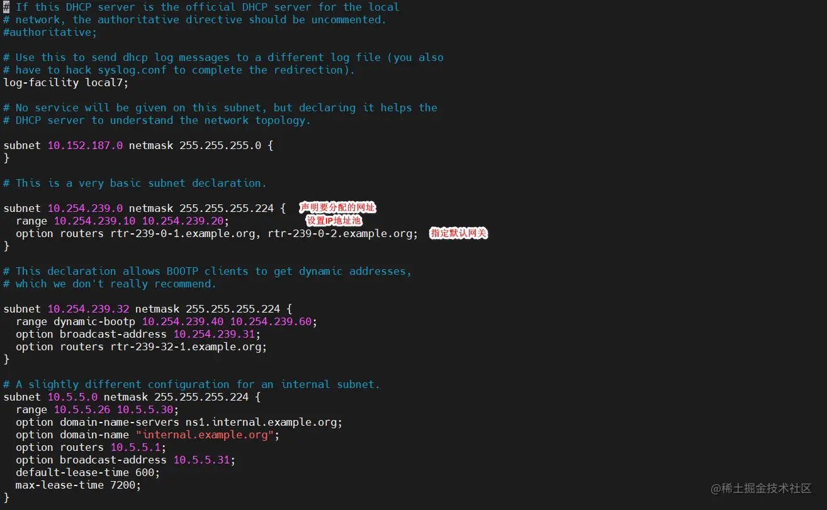
Task: Click the ns1.internal.example.org name server
Action: coord(261,422)
